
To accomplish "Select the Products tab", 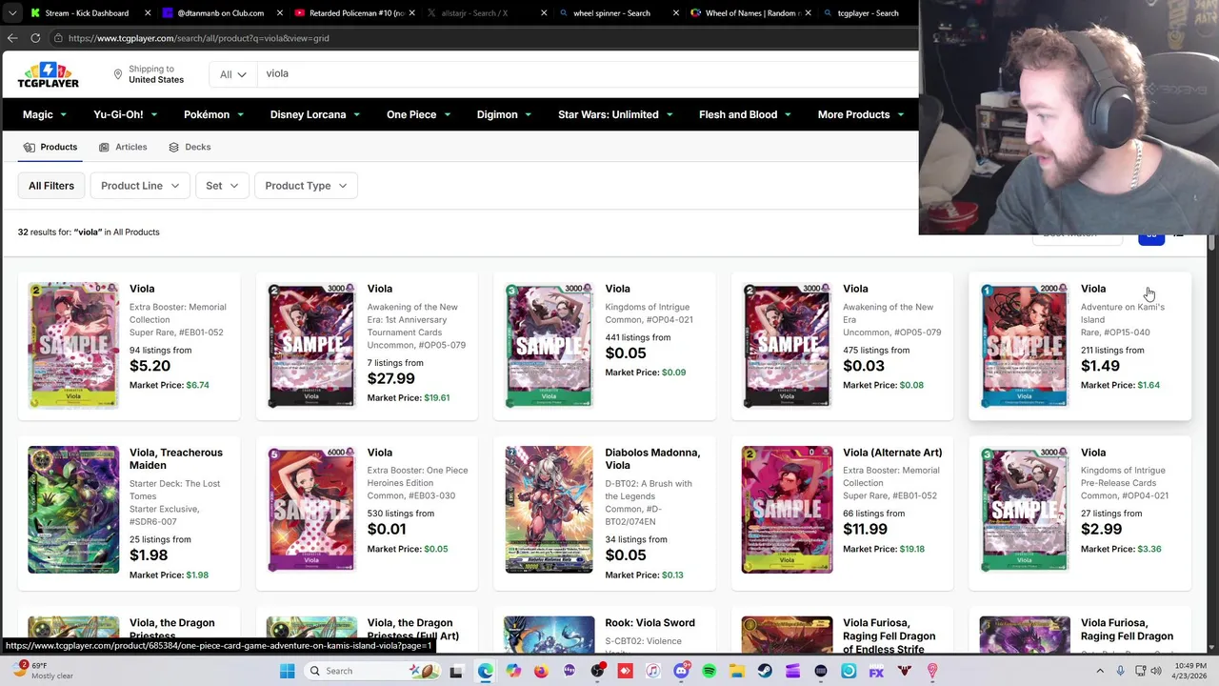I will pyautogui.click(x=50, y=147).
